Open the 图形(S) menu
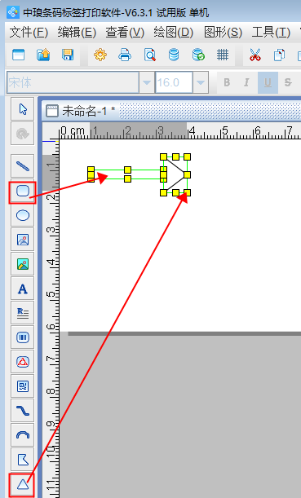Image resolution: width=301 pixels, height=498 pixels. tap(223, 32)
